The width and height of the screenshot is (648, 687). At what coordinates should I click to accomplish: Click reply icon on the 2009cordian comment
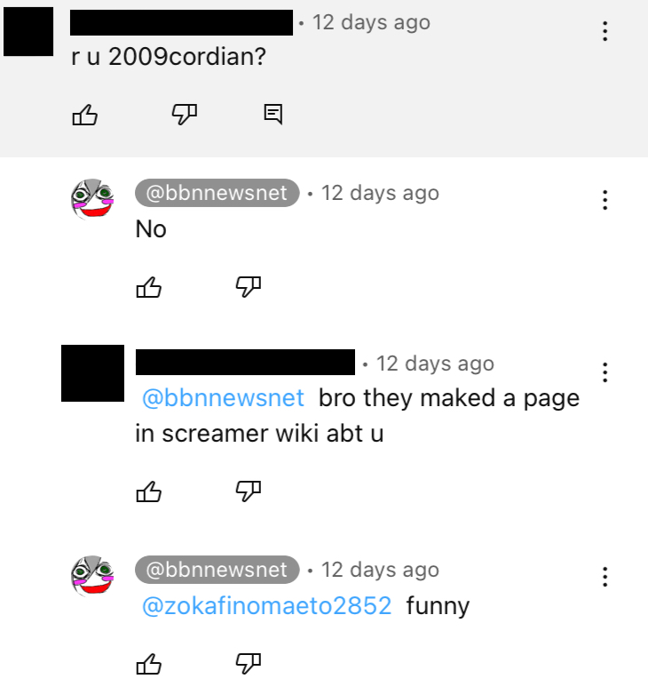click(x=273, y=115)
